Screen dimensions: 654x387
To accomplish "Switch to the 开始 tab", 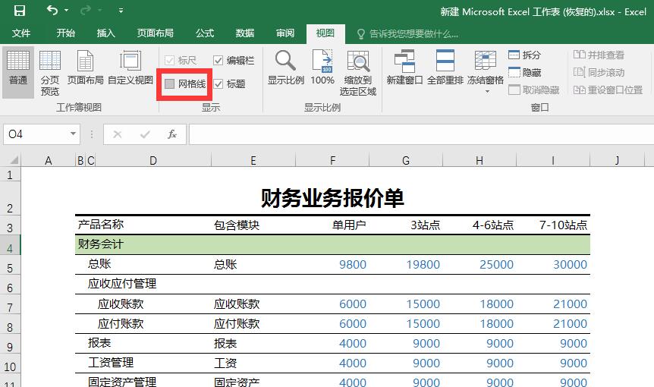I will click(65, 33).
